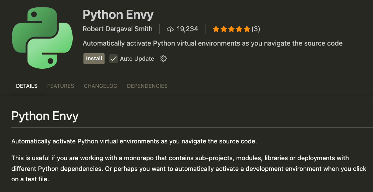Viewport: 373px width, 192px height.
Task: Select the DEPENDENCIES tab
Action: point(147,86)
